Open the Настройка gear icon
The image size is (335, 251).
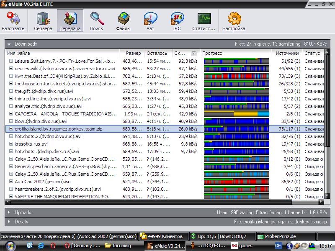pos(234,18)
